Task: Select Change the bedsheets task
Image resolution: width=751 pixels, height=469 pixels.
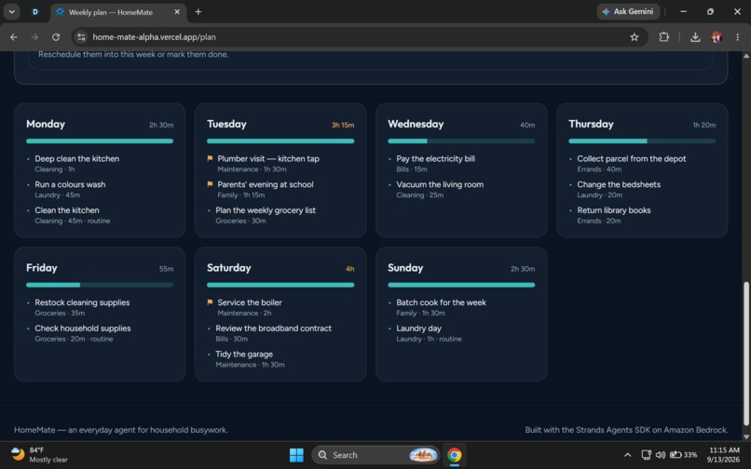Action: pyautogui.click(x=619, y=184)
